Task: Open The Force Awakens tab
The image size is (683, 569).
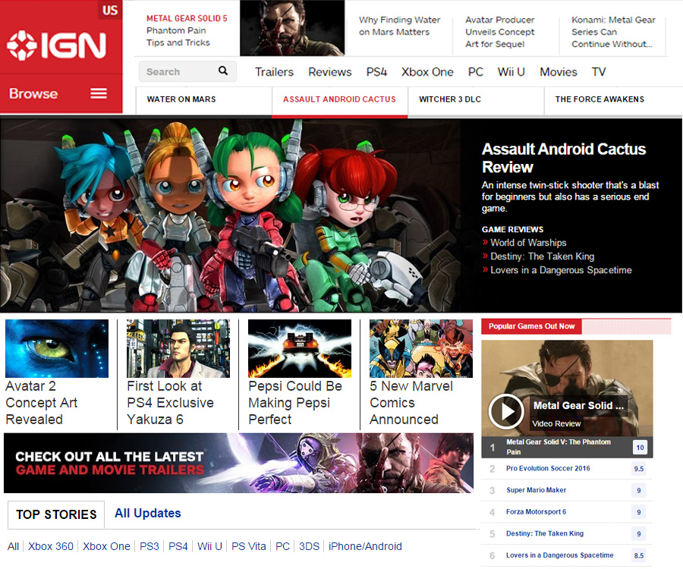Action: tap(600, 99)
